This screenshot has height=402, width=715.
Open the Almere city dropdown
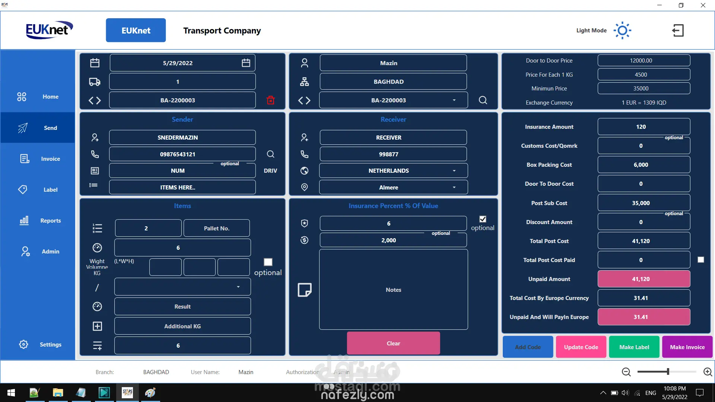click(454, 188)
